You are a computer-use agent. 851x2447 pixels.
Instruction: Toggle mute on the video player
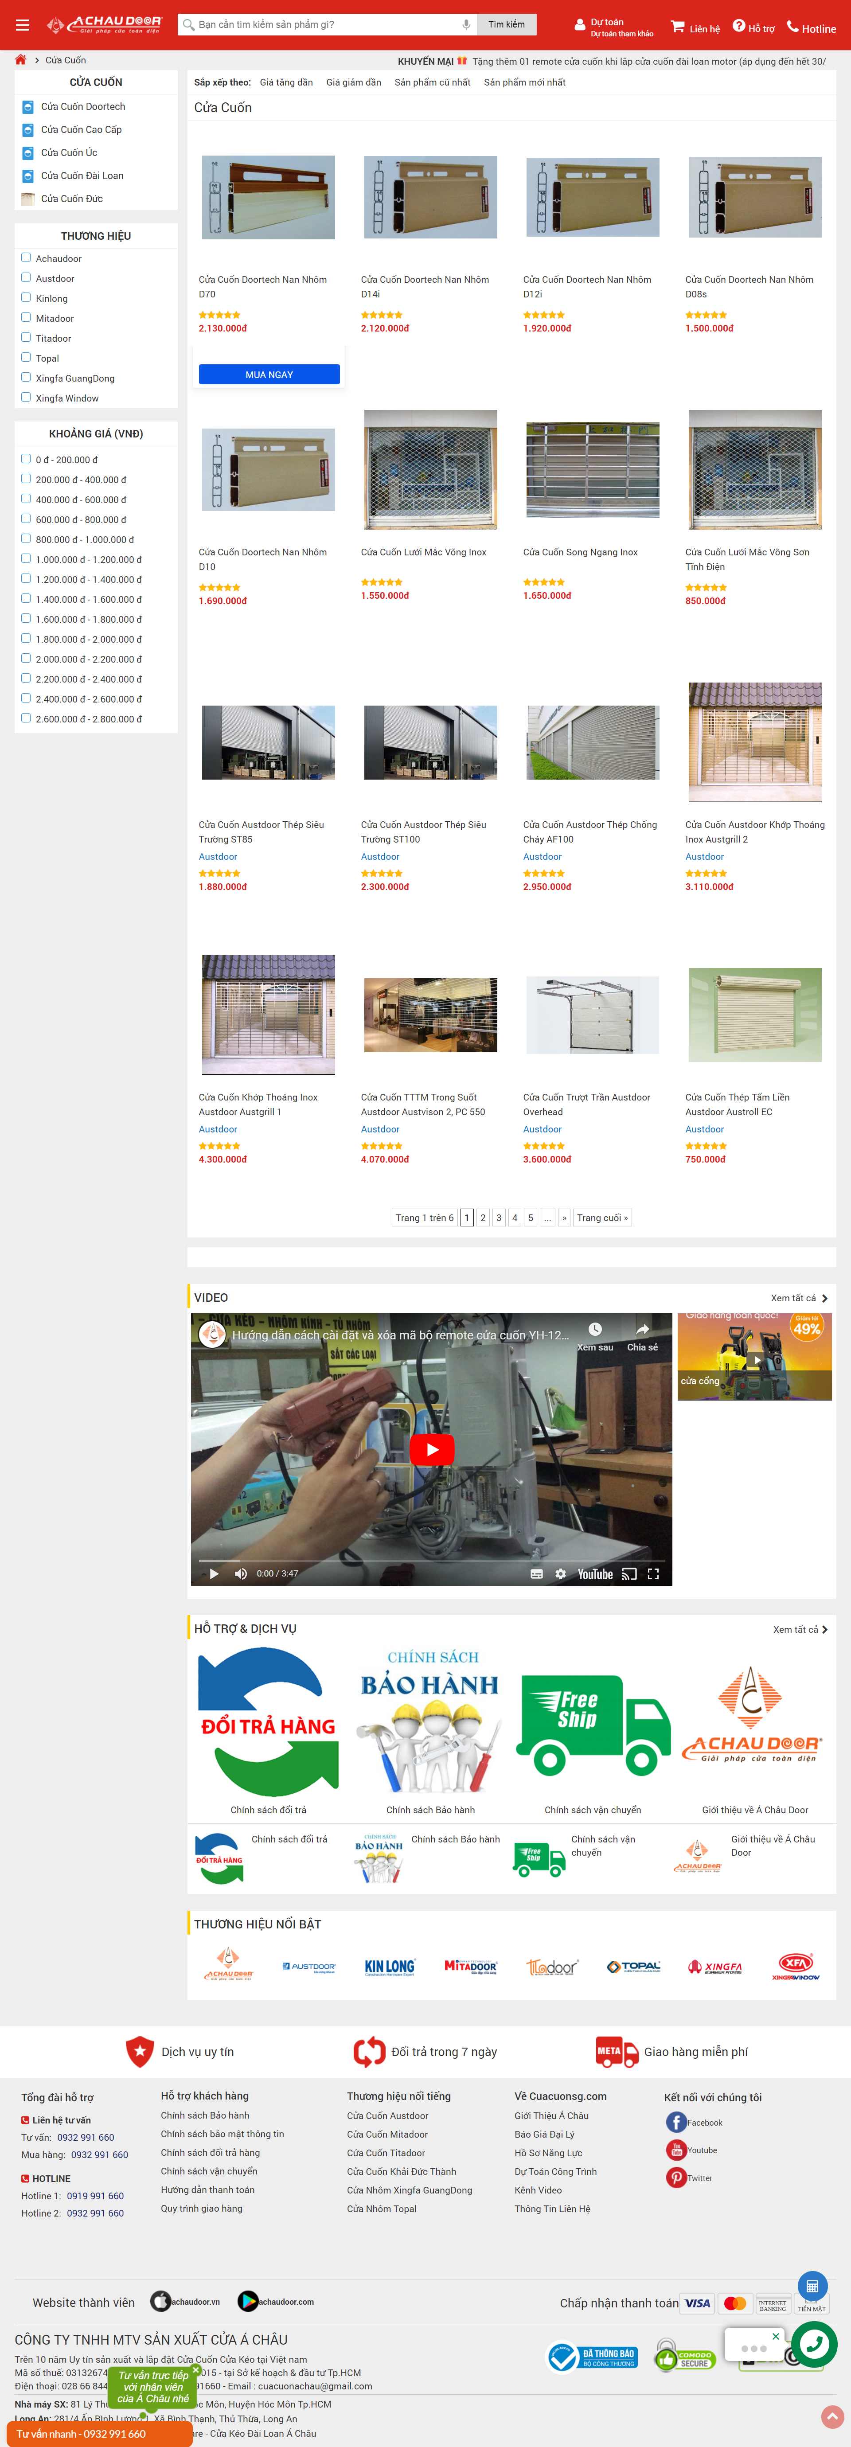click(x=240, y=1574)
